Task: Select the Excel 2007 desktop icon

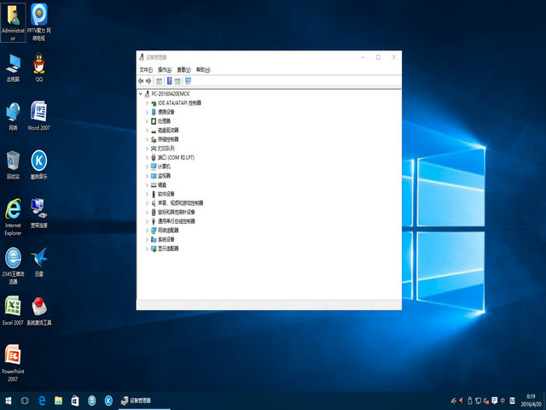Action: click(x=14, y=311)
